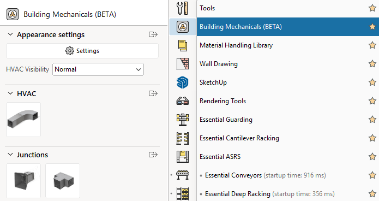379x201 pixels.
Task: Pick the T-junction duct thumbnail
Action: point(63,181)
